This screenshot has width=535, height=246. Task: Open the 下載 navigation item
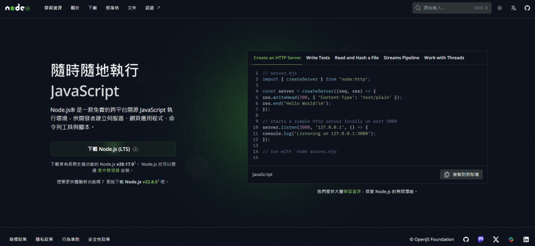92,8
